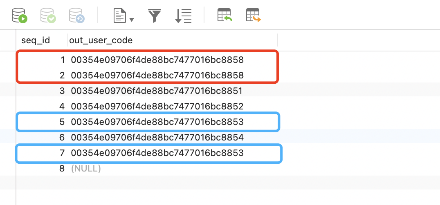440x205 pixels.
Task: Select the code ending in bc8854
Action: tap(157, 138)
